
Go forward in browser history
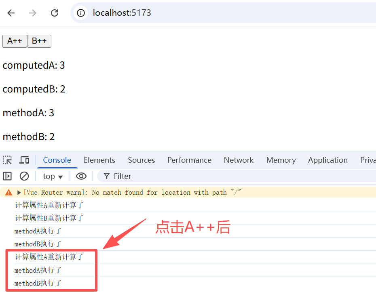click(x=33, y=13)
